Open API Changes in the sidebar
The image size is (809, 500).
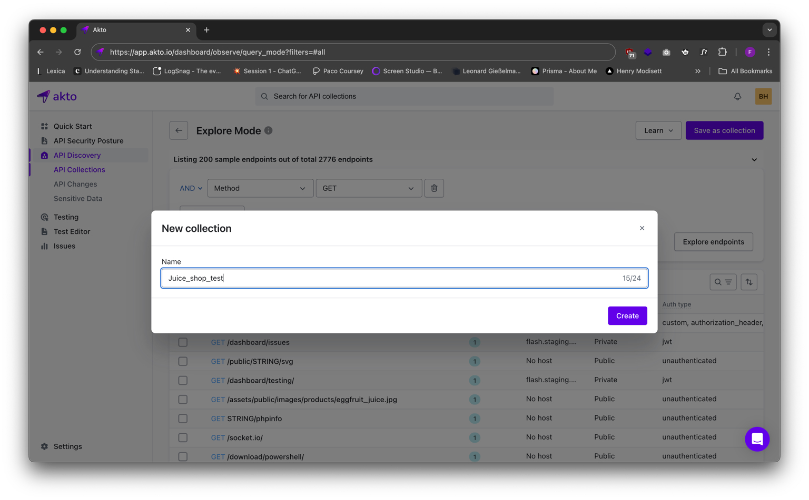pyautogui.click(x=75, y=184)
